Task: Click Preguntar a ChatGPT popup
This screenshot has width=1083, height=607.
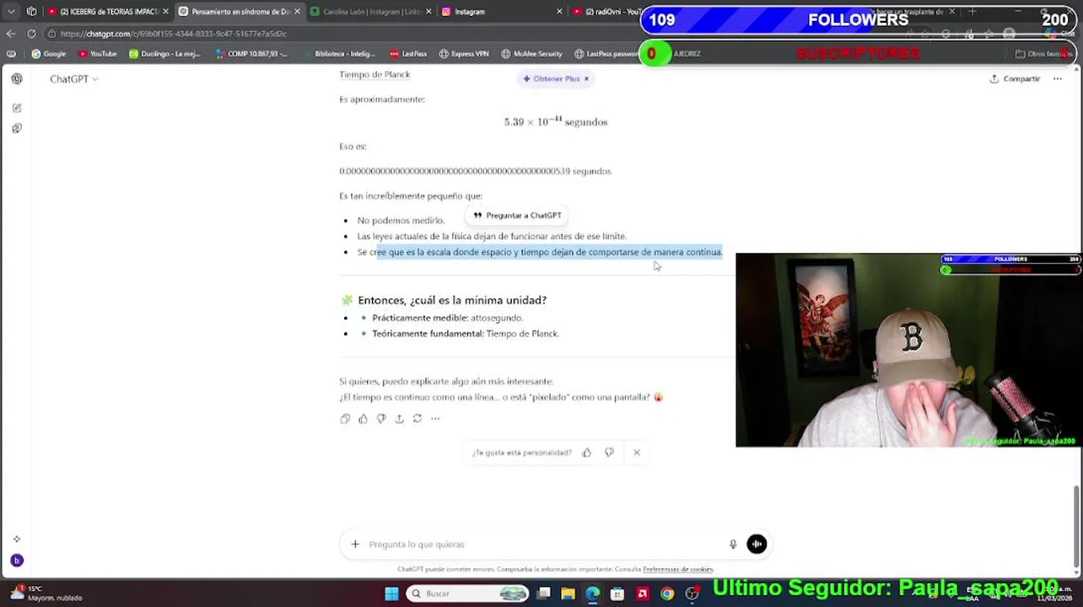Action: pyautogui.click(x=517, y=216)
